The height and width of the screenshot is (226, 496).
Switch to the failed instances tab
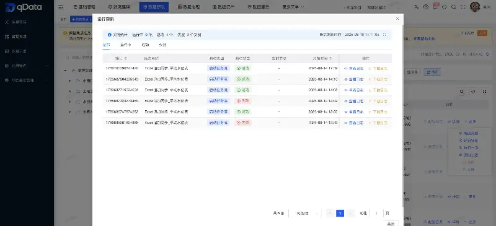coord(162,45)
